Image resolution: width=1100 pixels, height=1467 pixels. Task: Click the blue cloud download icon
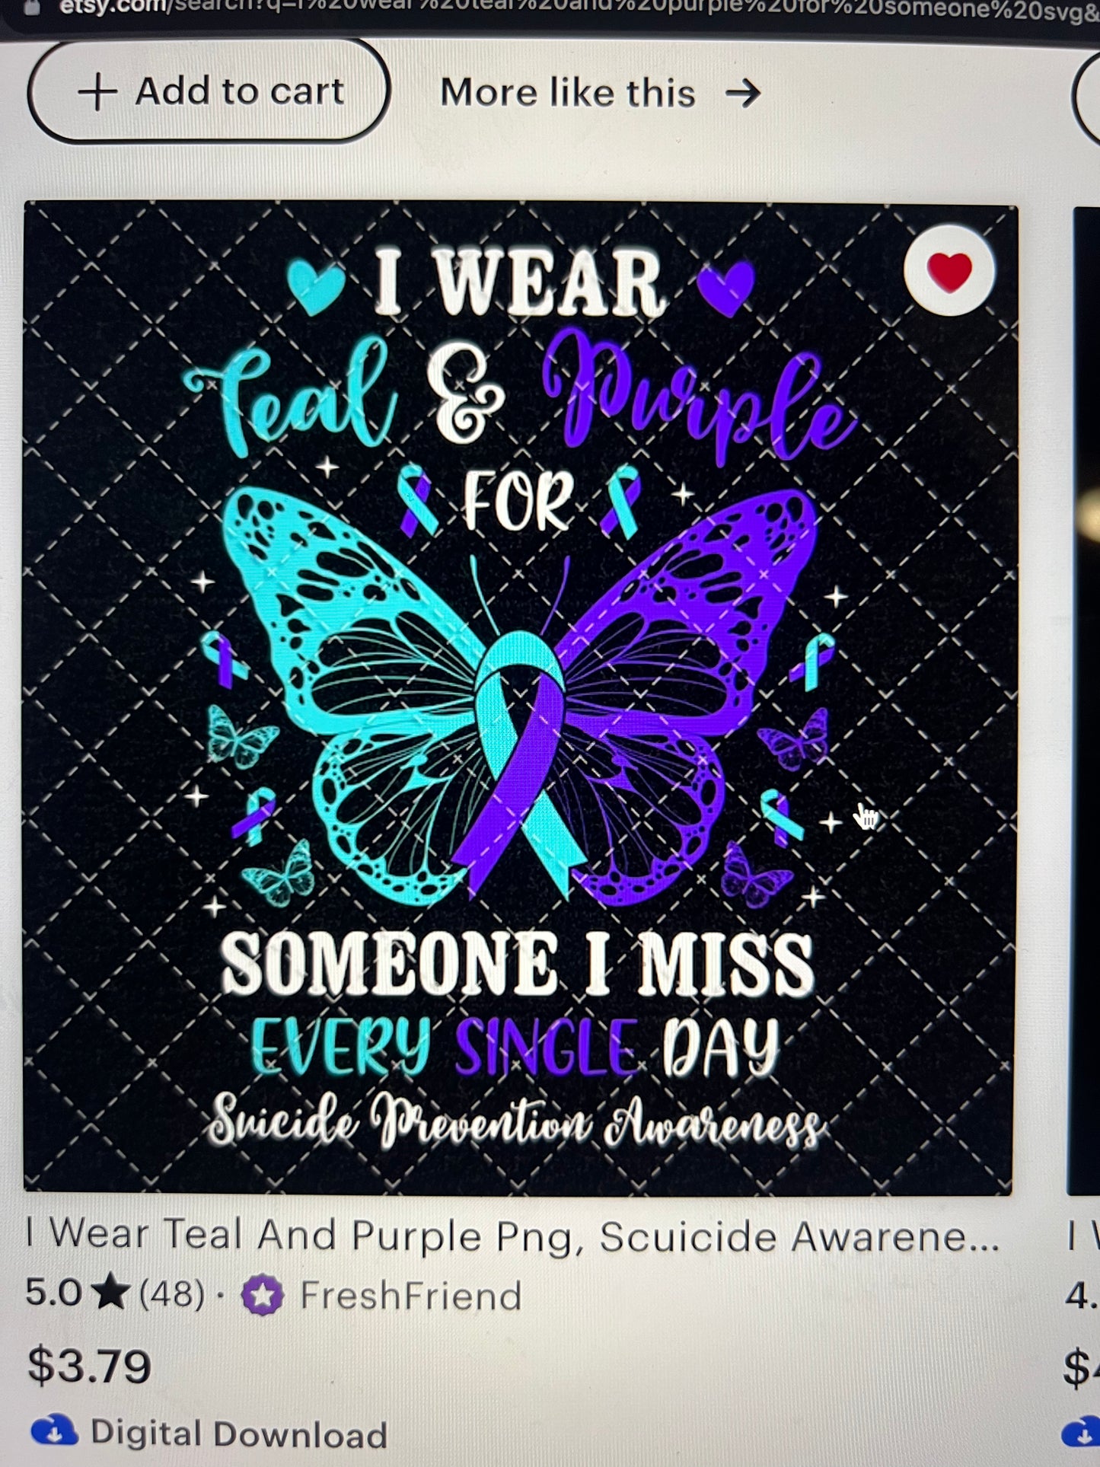coord(54,1431)
